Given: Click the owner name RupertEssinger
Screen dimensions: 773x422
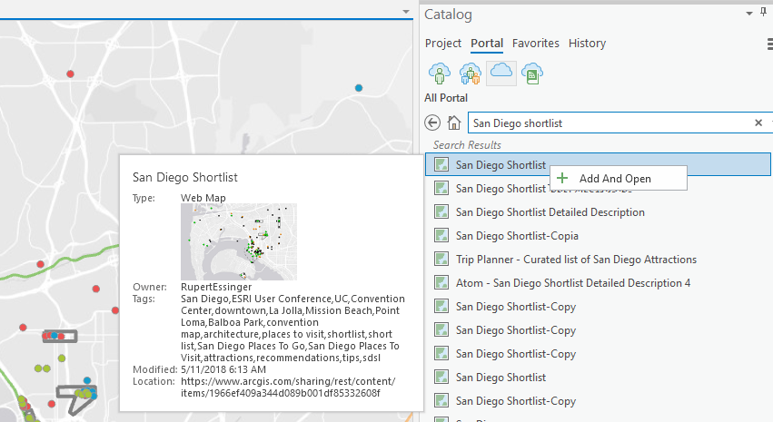Looking at the screenshot, I should pos(216,287).
